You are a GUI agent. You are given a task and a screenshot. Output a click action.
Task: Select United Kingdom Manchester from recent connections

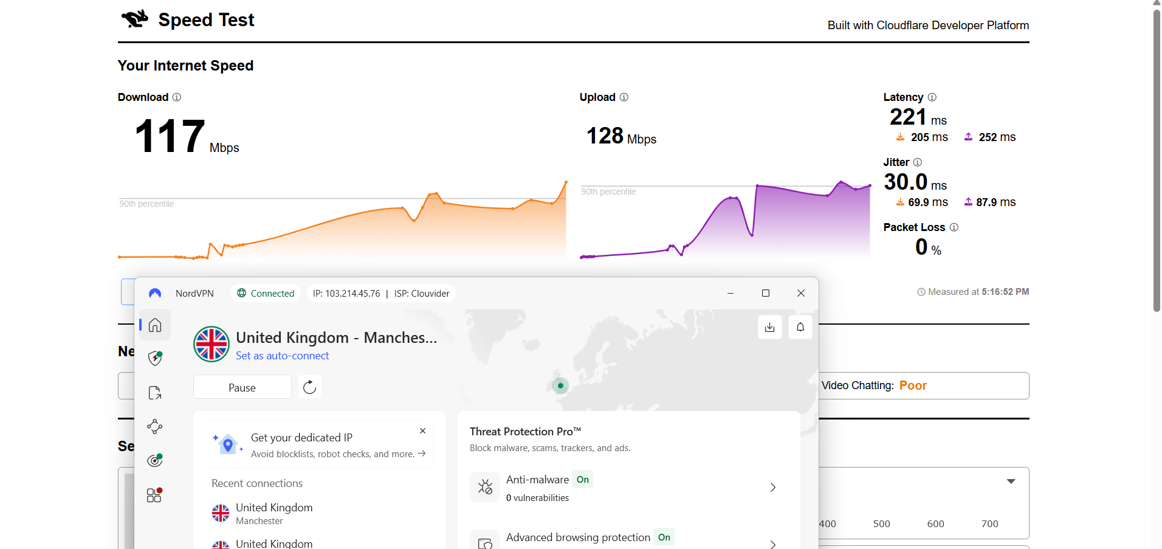tap(273, 513)
